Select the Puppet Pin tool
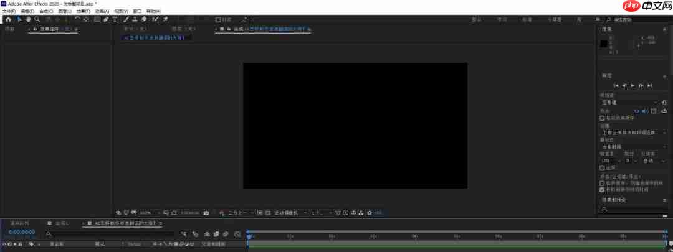 pyautogui.click(x=166, y=19)
